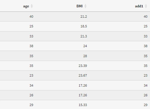Click the BMI value 23.39
The height and width of the screenshot is (109, 150).
coord(83,66)
